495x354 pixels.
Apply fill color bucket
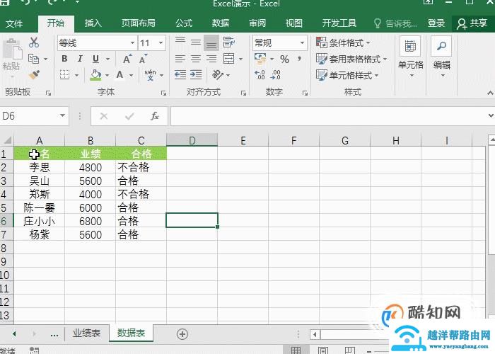(95, 75)
